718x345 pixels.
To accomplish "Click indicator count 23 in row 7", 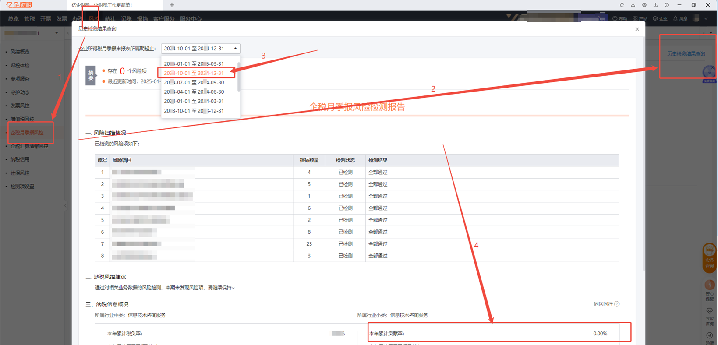I will [x=309, y=244].
